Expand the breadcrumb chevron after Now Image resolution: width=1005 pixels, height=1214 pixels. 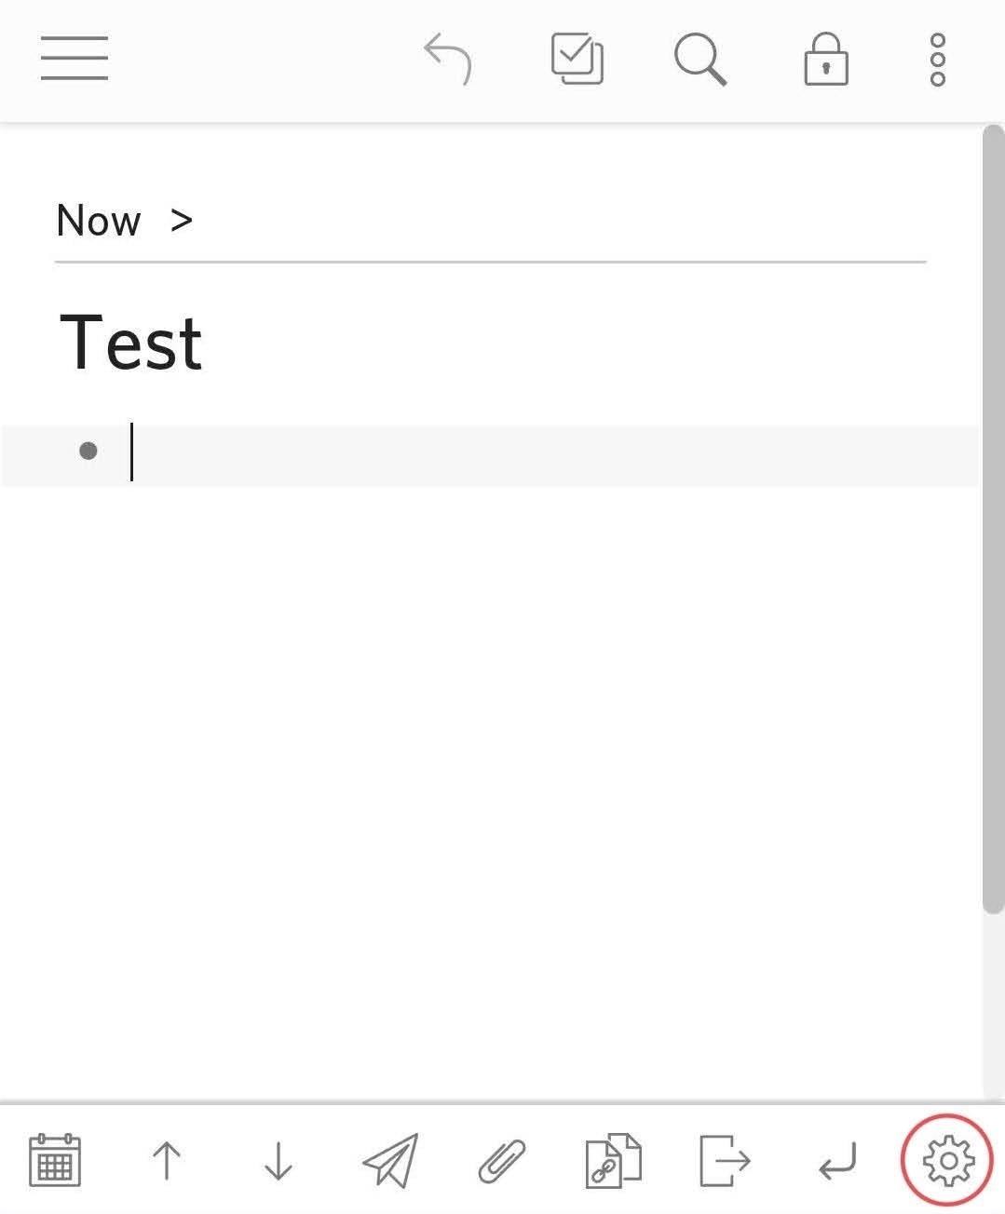(x=182, y=221)
